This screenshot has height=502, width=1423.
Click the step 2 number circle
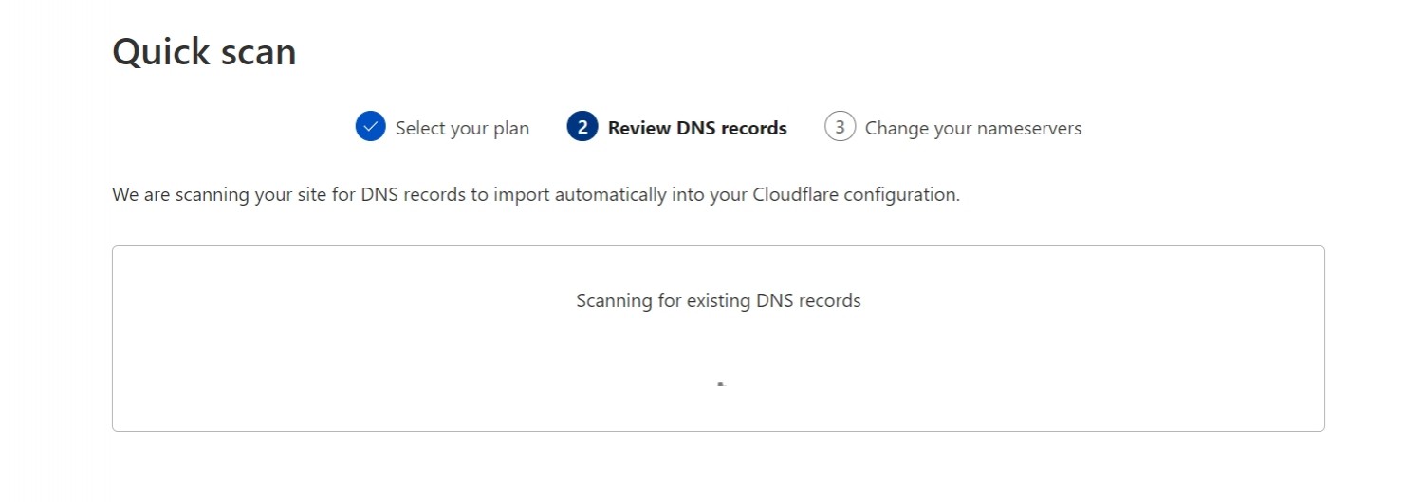pyautogui.click(x=582, y=127)
